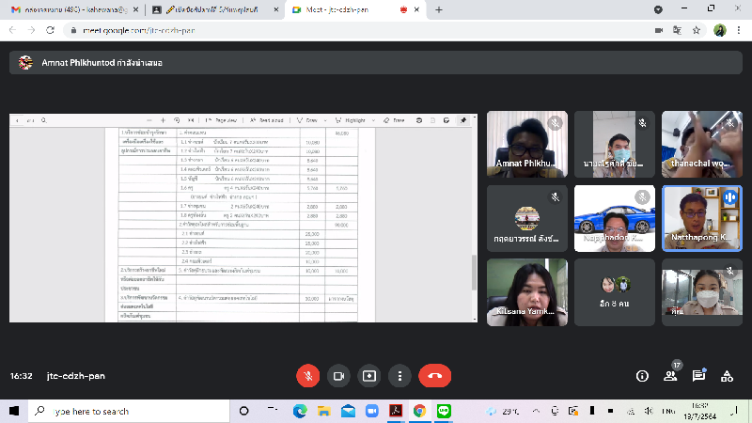Viewport: 752px width, 423px height.
Task: Open a new browser tab
Action: click(x=439, y=9)
